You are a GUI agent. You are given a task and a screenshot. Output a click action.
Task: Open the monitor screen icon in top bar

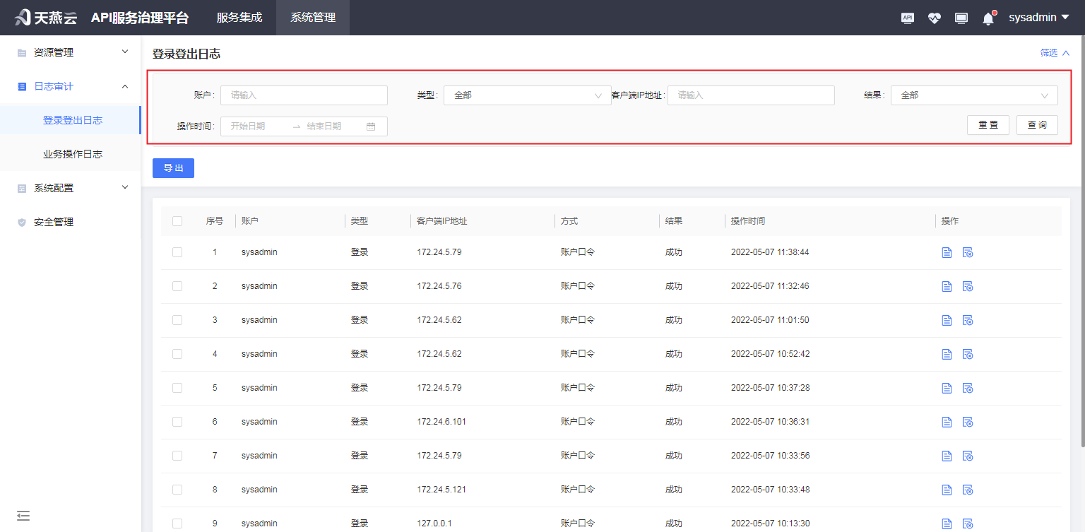(x=961, y=18)
